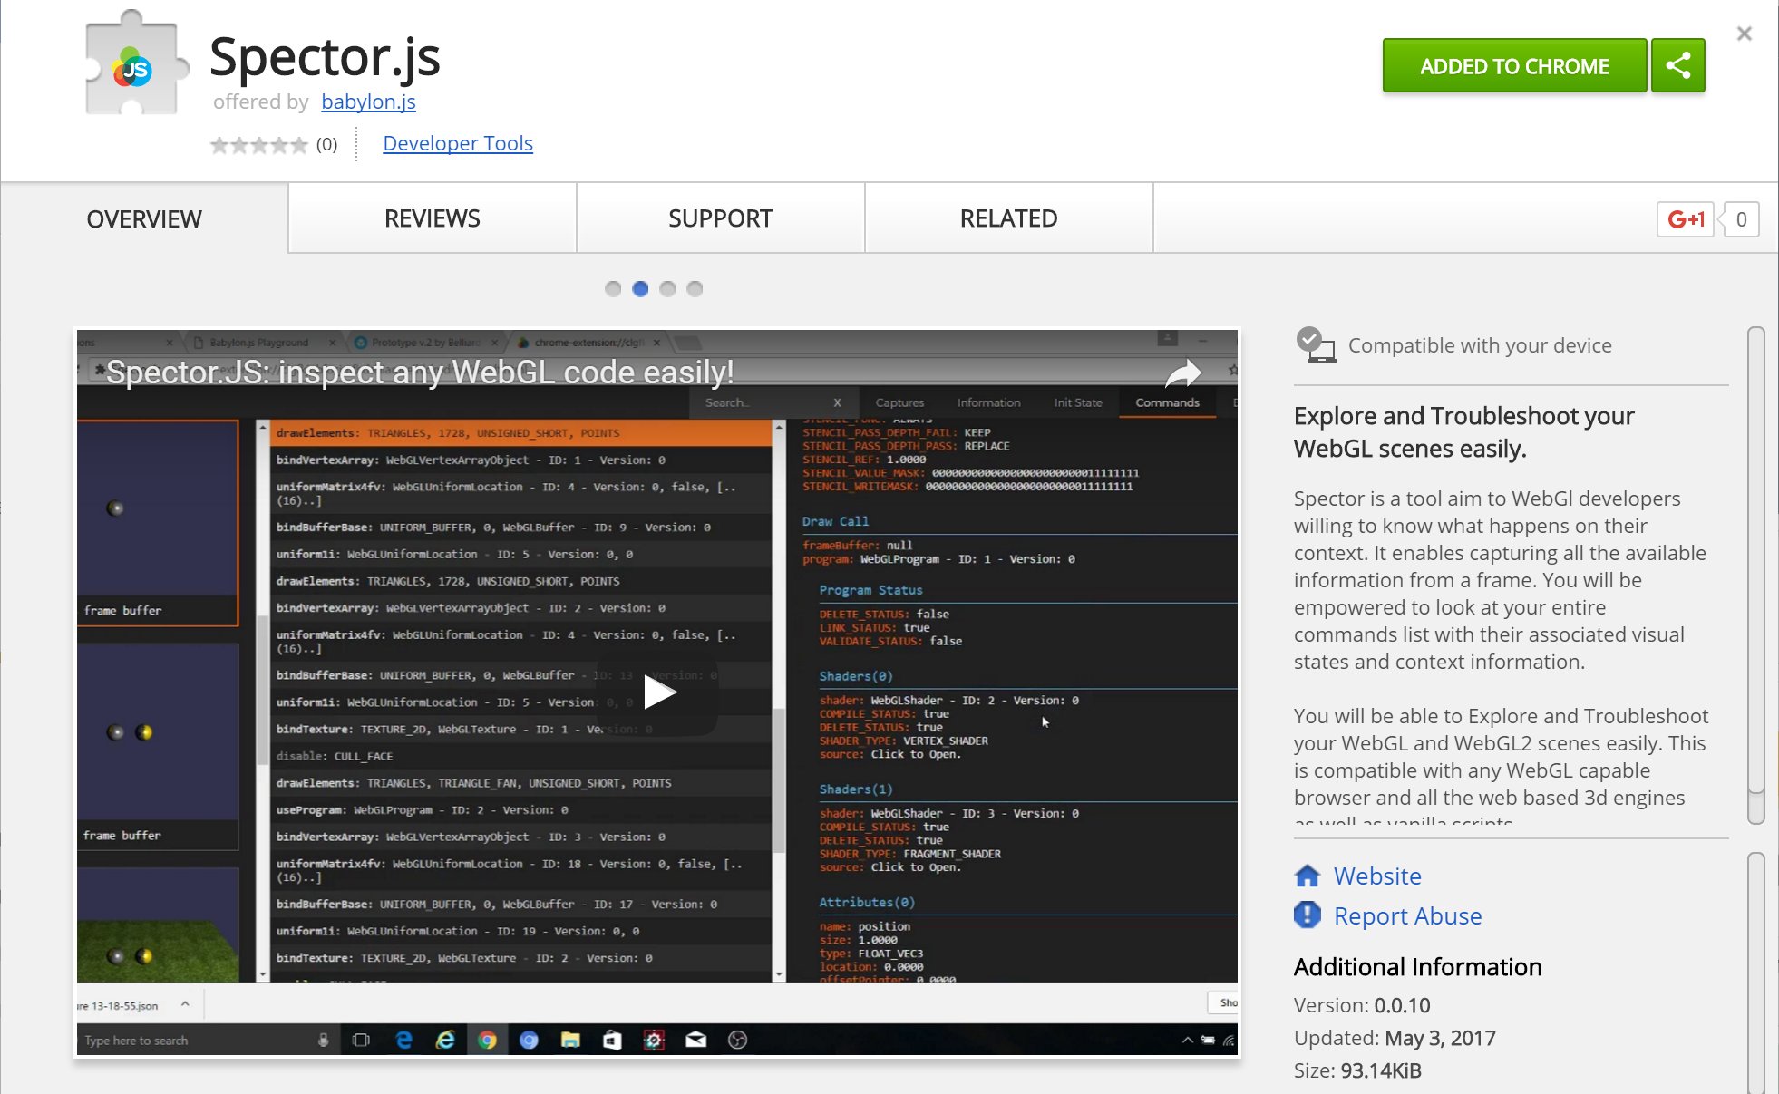Image resolution: width=1779 pixels, height=1094 pixels.
Task: Click the exclamation icon beside Report Abuse
Action: (x=1308, y=915)
